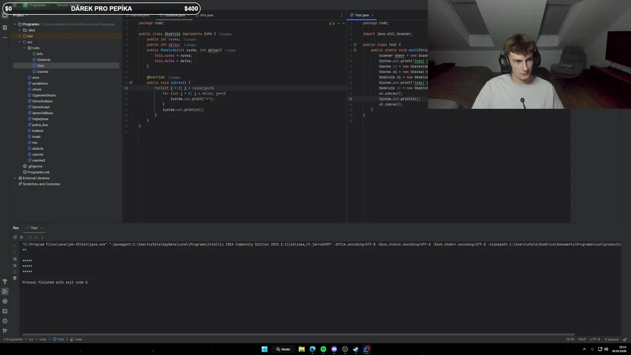The width and height of the screenshot is (631, 355).
Task: Click '4 spaces' indent setting in status bar
Action: 612,339
